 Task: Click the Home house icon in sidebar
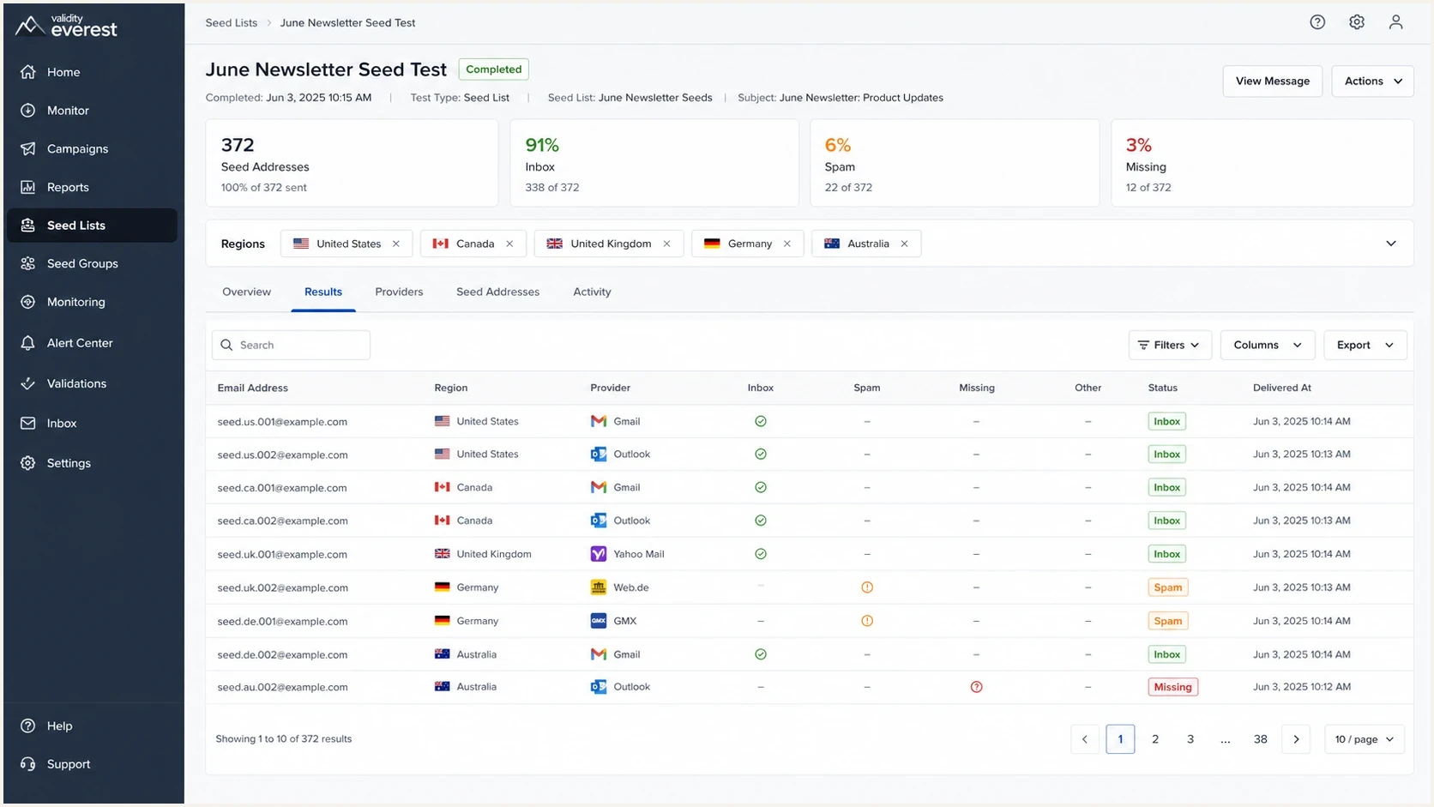[28, 72]
